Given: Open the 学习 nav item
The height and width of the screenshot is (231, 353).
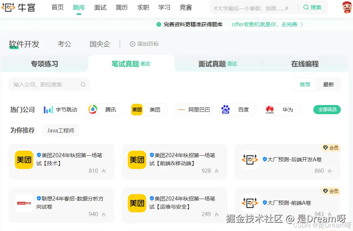Looking at the screenshot, I should (x=164, y=7).
